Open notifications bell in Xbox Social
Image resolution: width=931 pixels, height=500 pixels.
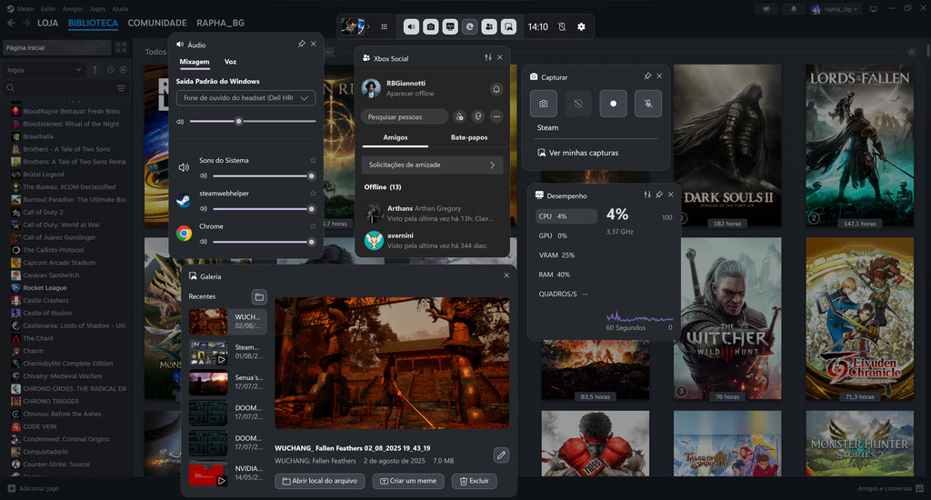click(496, 89)
